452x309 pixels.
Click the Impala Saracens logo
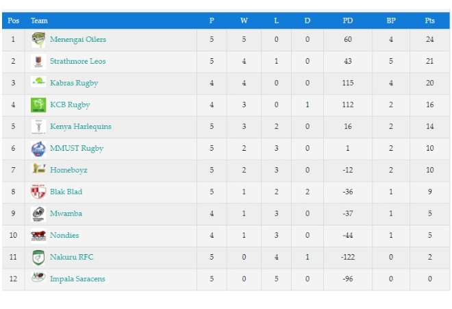coord(38,277)
